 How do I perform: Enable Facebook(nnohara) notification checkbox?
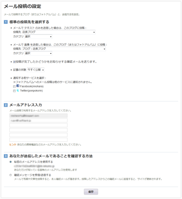coord(14,86)
